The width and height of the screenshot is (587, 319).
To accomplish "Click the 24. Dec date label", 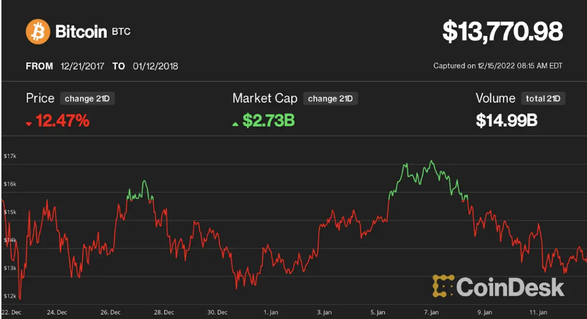I will [x=58, y=312].
